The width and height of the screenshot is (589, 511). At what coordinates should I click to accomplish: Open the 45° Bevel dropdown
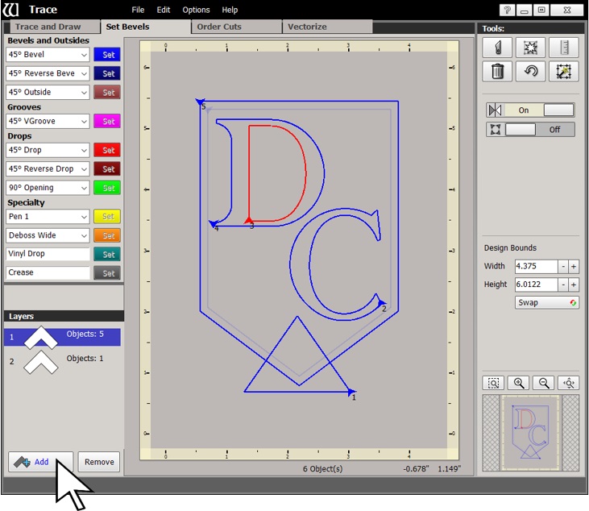[x=48, y=55]
